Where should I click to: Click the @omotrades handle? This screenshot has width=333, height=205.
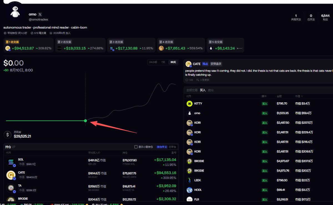coord(38,20)
